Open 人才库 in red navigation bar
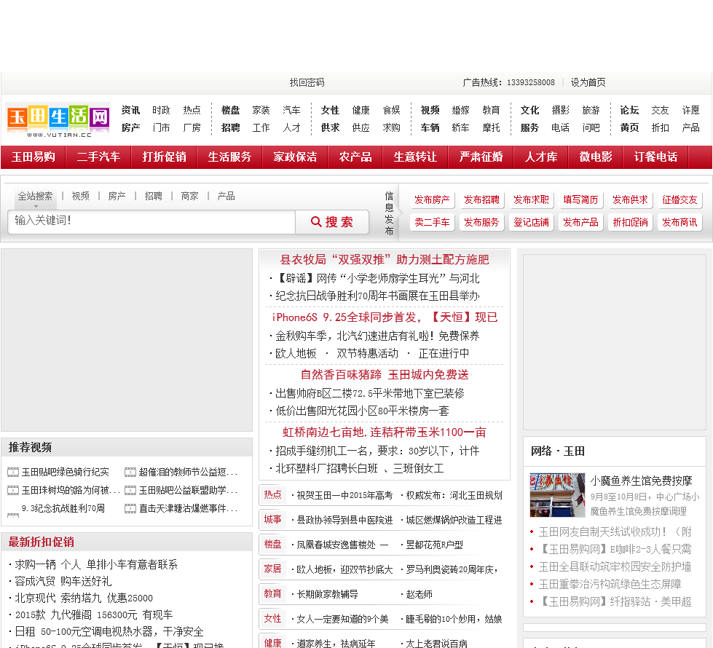The height and width of the screenshot is (648, 713). pyautogui.click(x=541, y=157)
